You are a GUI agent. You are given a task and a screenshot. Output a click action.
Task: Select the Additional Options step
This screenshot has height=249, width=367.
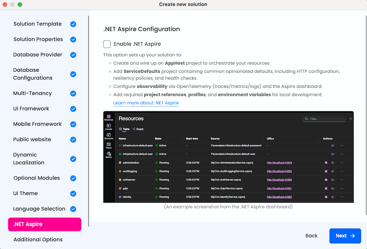[x=37, y=239]
